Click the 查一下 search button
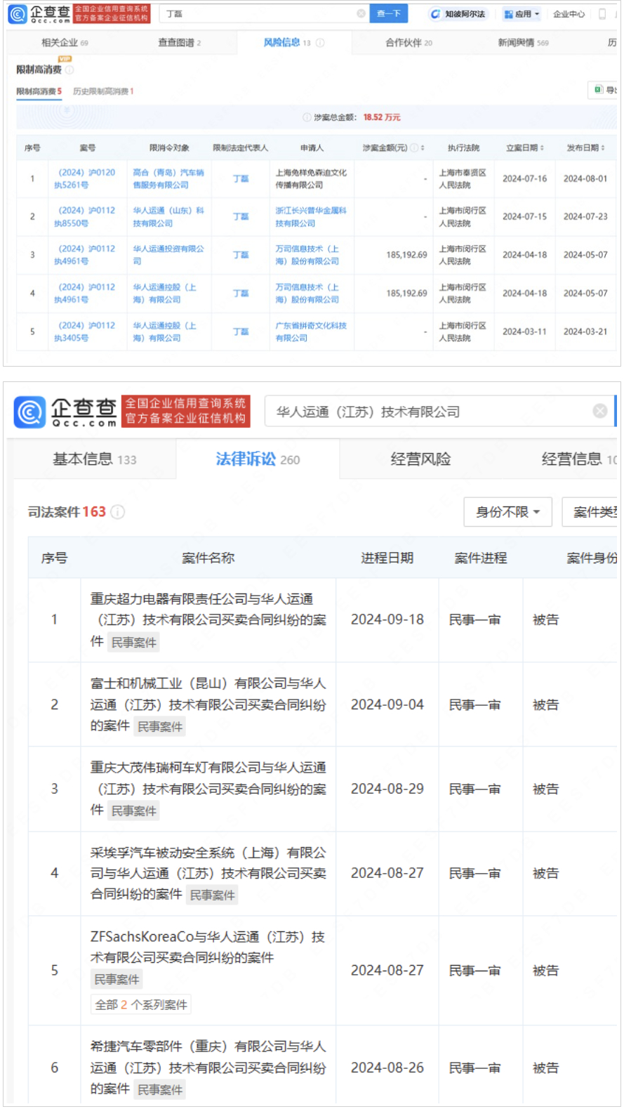The image size is (624, 1109). (x=388, y=13)
